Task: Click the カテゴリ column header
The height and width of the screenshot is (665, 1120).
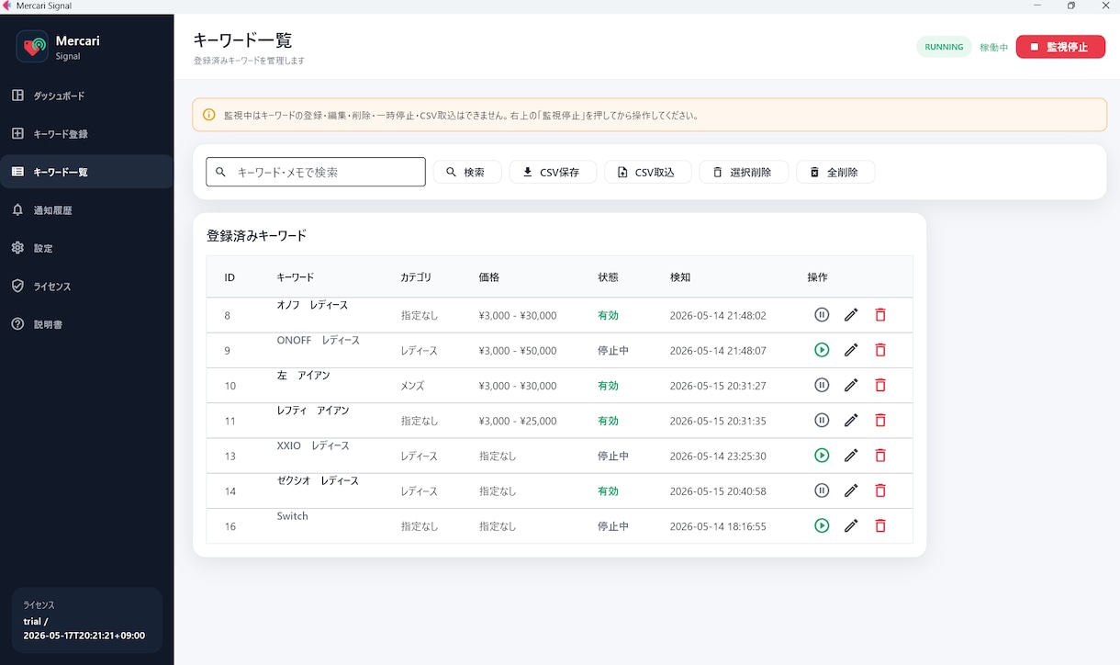Action: (416, 277)
